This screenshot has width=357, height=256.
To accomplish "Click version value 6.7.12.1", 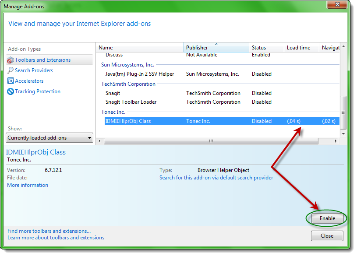I will [53, 170].
